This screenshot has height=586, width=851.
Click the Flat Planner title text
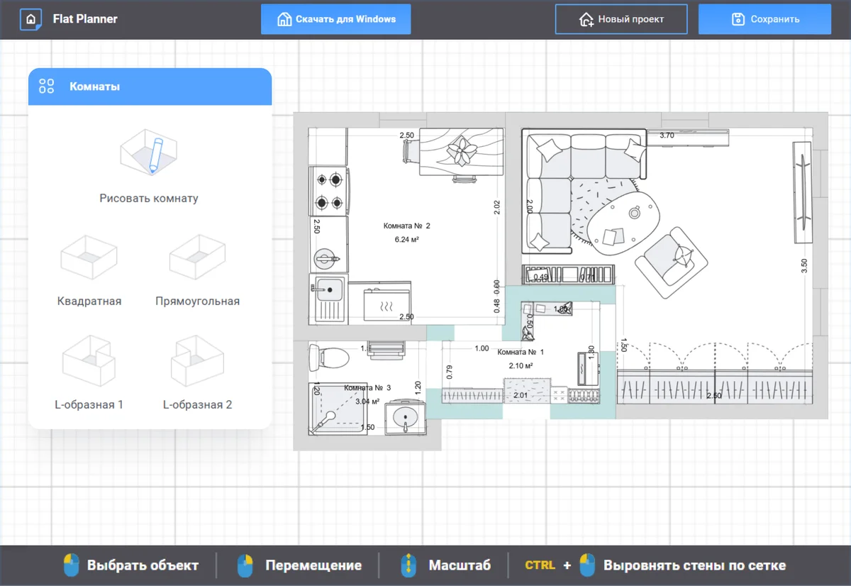tap(85, 19)
